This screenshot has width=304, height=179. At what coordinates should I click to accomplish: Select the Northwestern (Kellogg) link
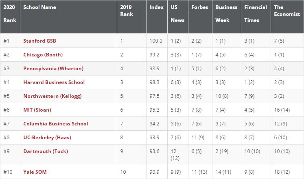52,96
